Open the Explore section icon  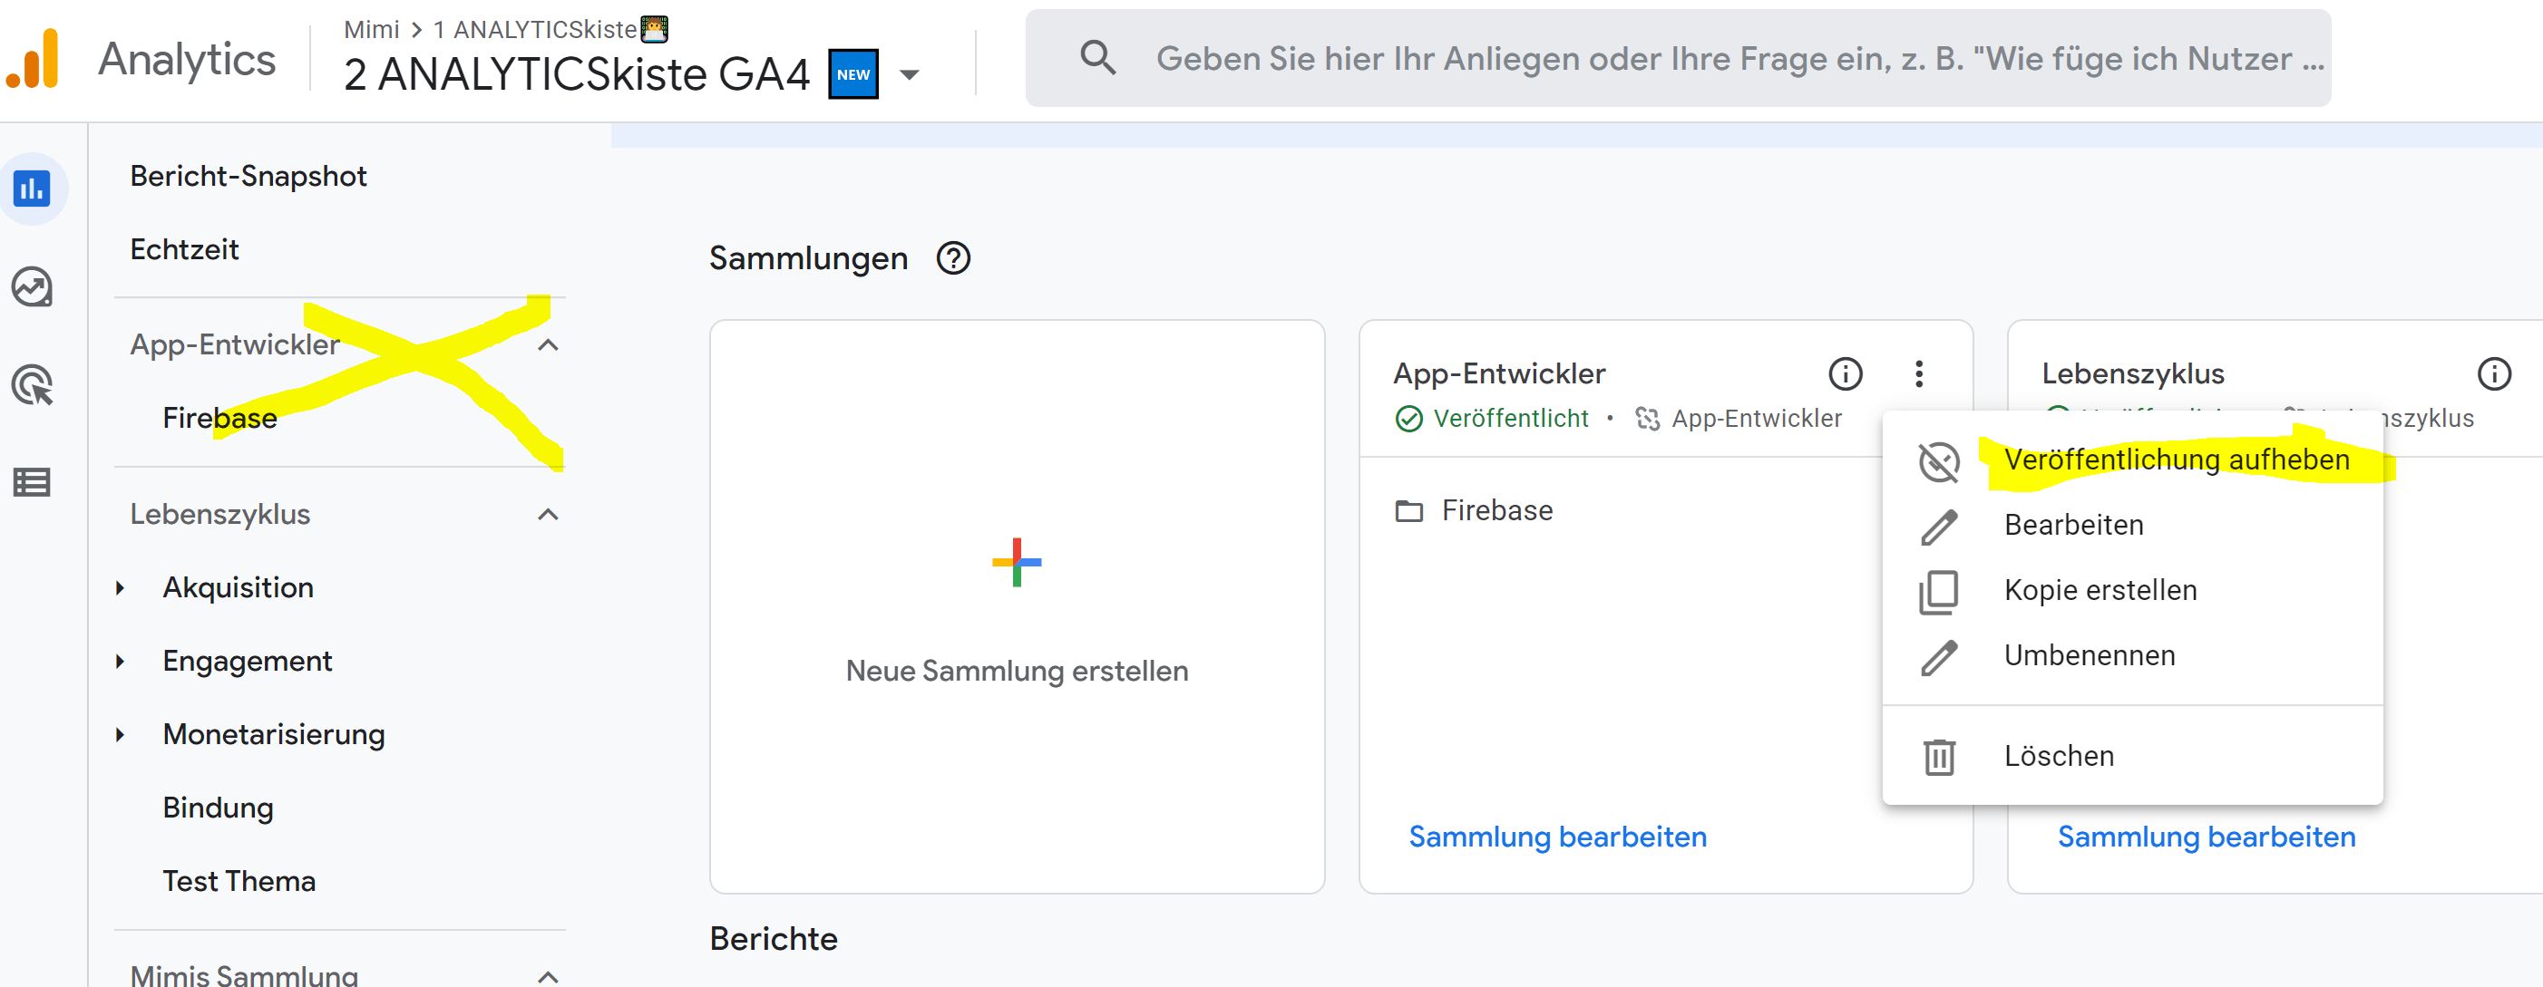(34, 287)
